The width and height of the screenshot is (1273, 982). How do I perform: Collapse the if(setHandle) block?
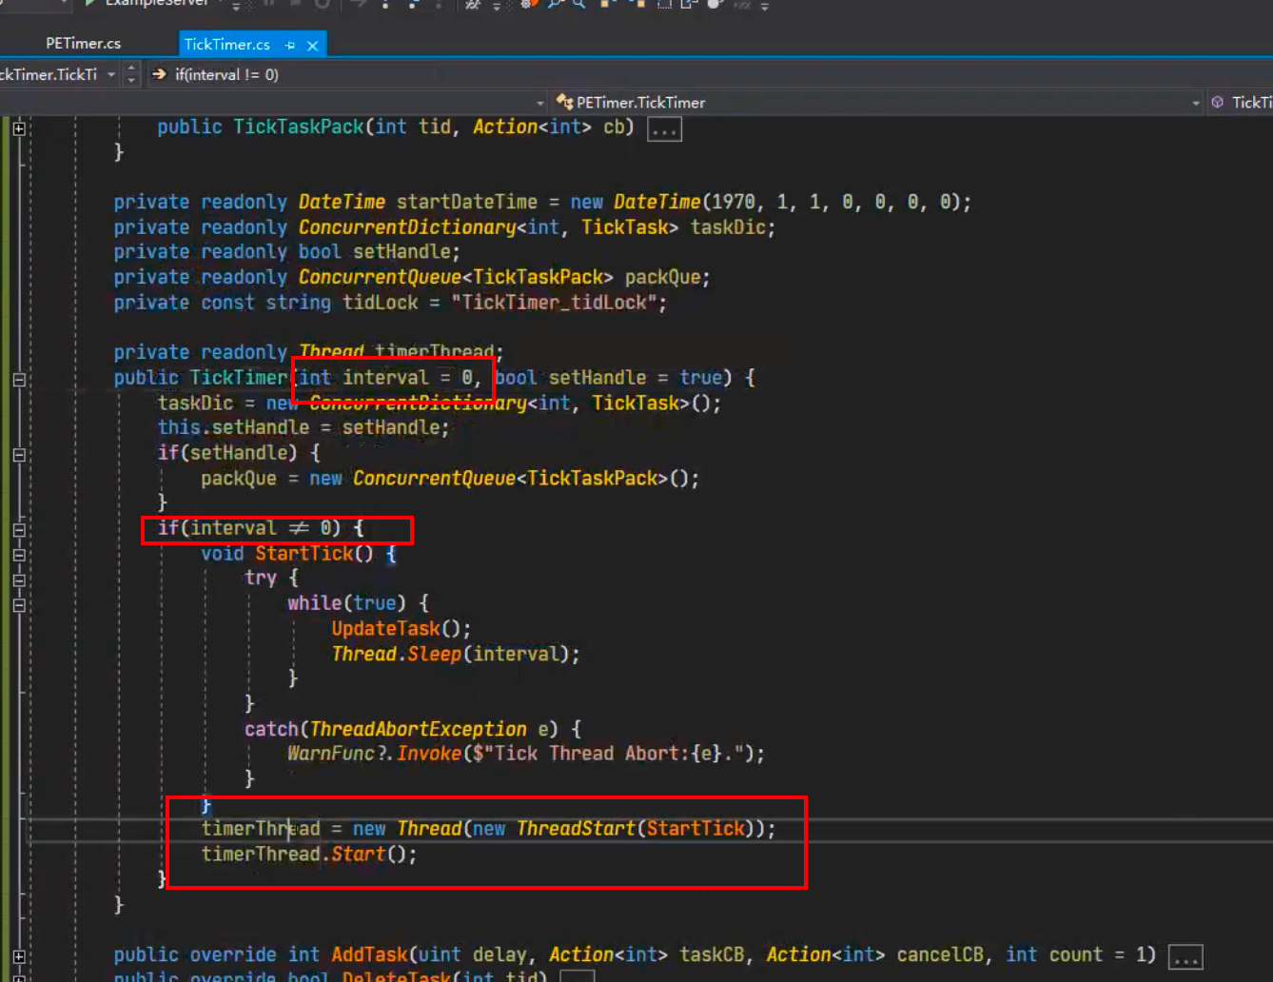tap(19, 455)
